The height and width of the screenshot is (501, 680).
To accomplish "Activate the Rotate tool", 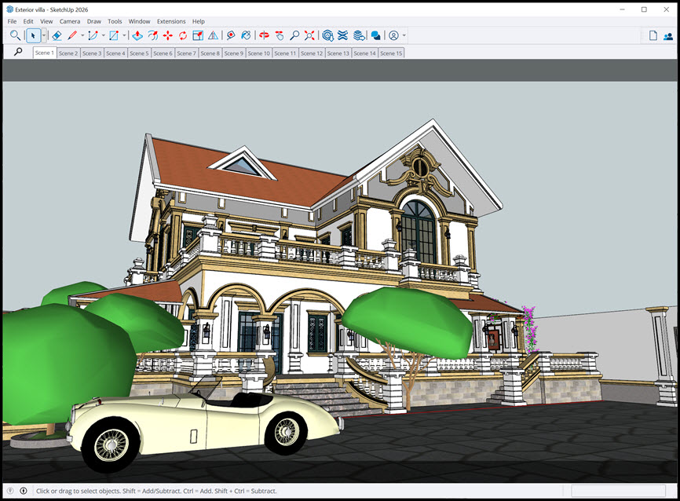I will pyautogui.click(x=183, y=35).
